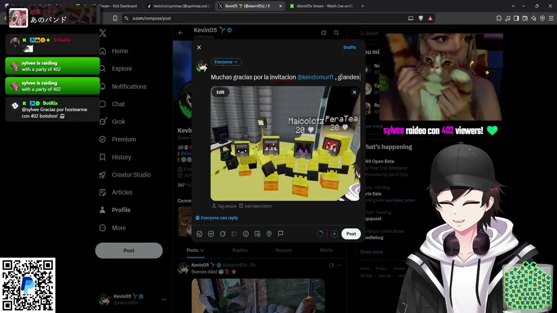Open Brave Shields lion icon
This screenshot has height=313, width=557.
point(421,18)
